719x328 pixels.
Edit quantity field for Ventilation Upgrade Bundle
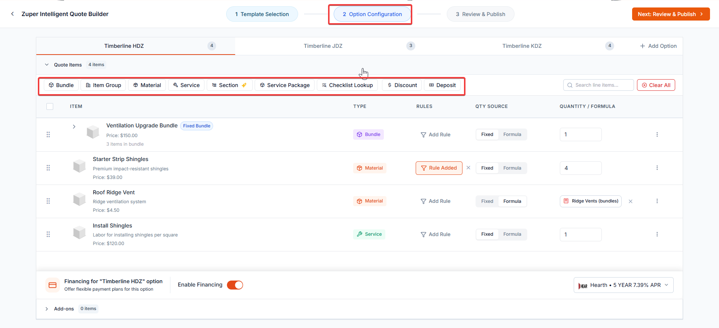point(580,134)
